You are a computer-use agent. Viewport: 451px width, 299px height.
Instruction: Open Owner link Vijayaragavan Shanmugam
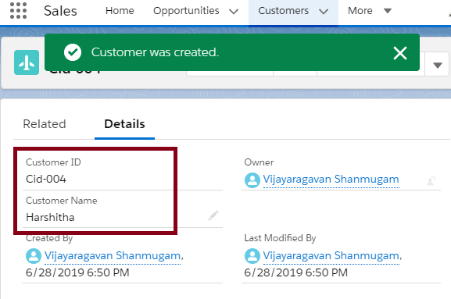331,180
